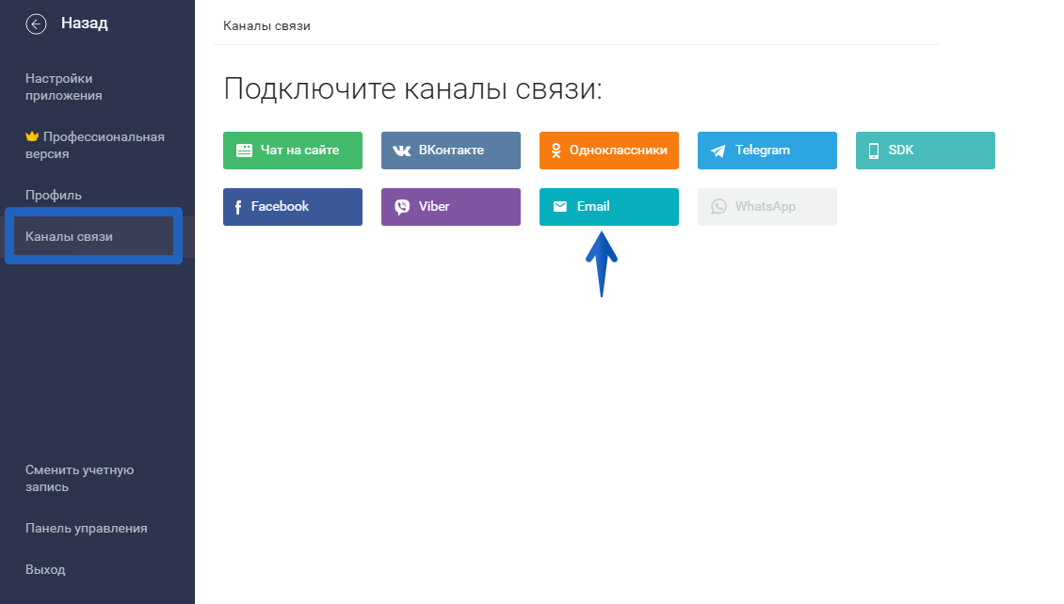
Task: Click the greyed WhatsApp logo icon
Action: pos(718,207)
